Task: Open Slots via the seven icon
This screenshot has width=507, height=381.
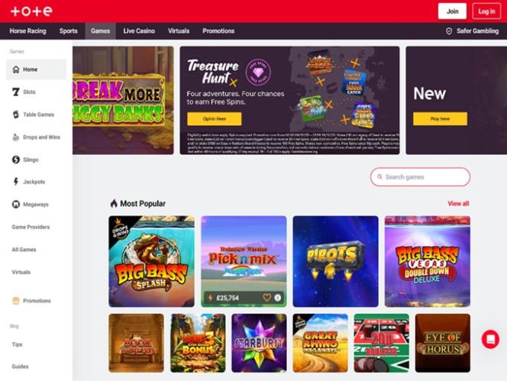Action: click(16, 92)
